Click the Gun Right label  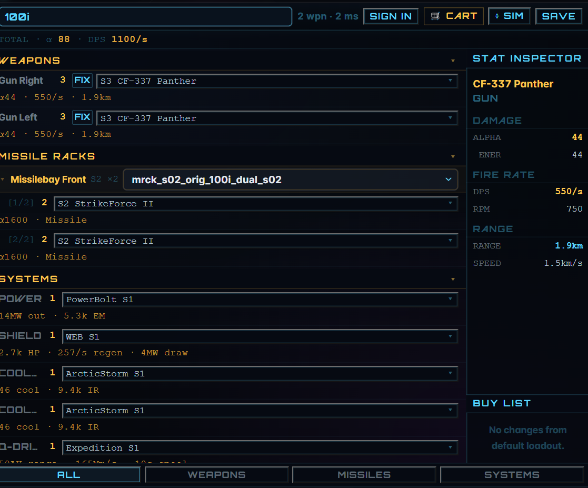22,80
